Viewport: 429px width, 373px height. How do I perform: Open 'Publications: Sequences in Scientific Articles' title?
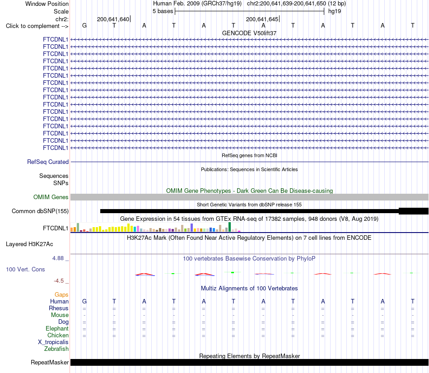pyautogui.click(x=249, y=169)
